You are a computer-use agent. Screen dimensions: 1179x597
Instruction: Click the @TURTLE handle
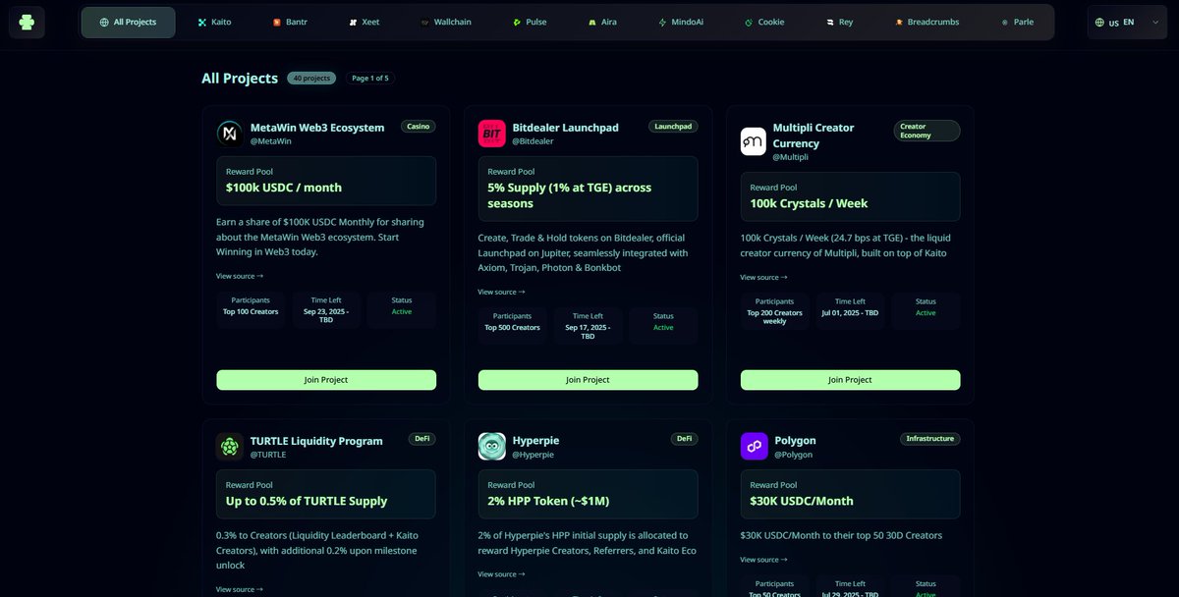tap(268, 455)
